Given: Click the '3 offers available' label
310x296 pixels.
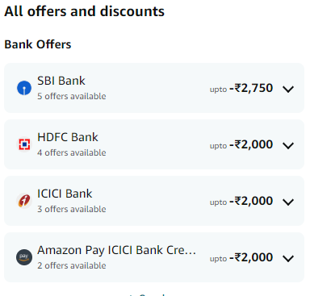Looking at the screenshot, I should 72,209.
